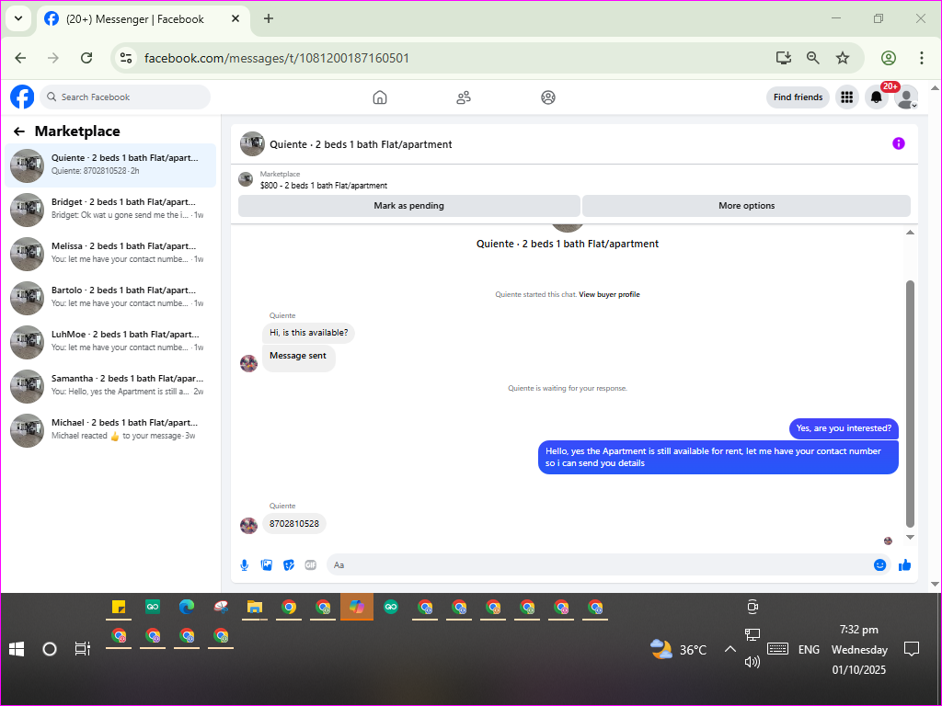Bookmark this page with star icon
This screenshot has height=706, width=942.
(843, 58)
